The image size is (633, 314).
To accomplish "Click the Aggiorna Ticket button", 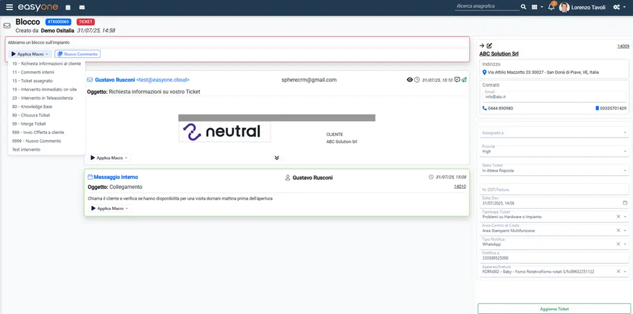I will click(554, 309).
